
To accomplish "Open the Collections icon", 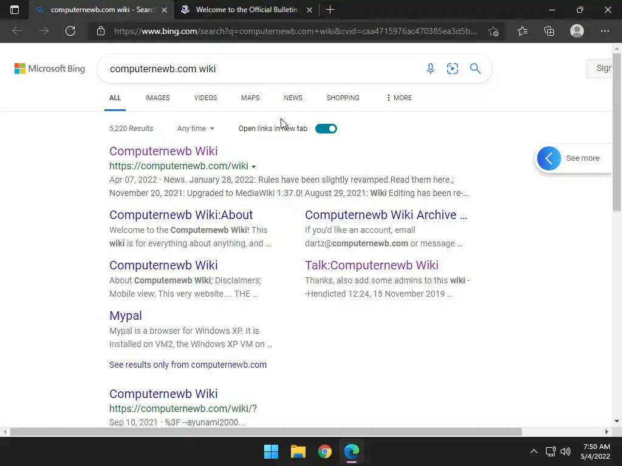I will click(x=549, y=31).
